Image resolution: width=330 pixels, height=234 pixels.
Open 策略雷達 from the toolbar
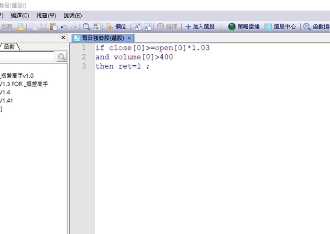[244, 27]
